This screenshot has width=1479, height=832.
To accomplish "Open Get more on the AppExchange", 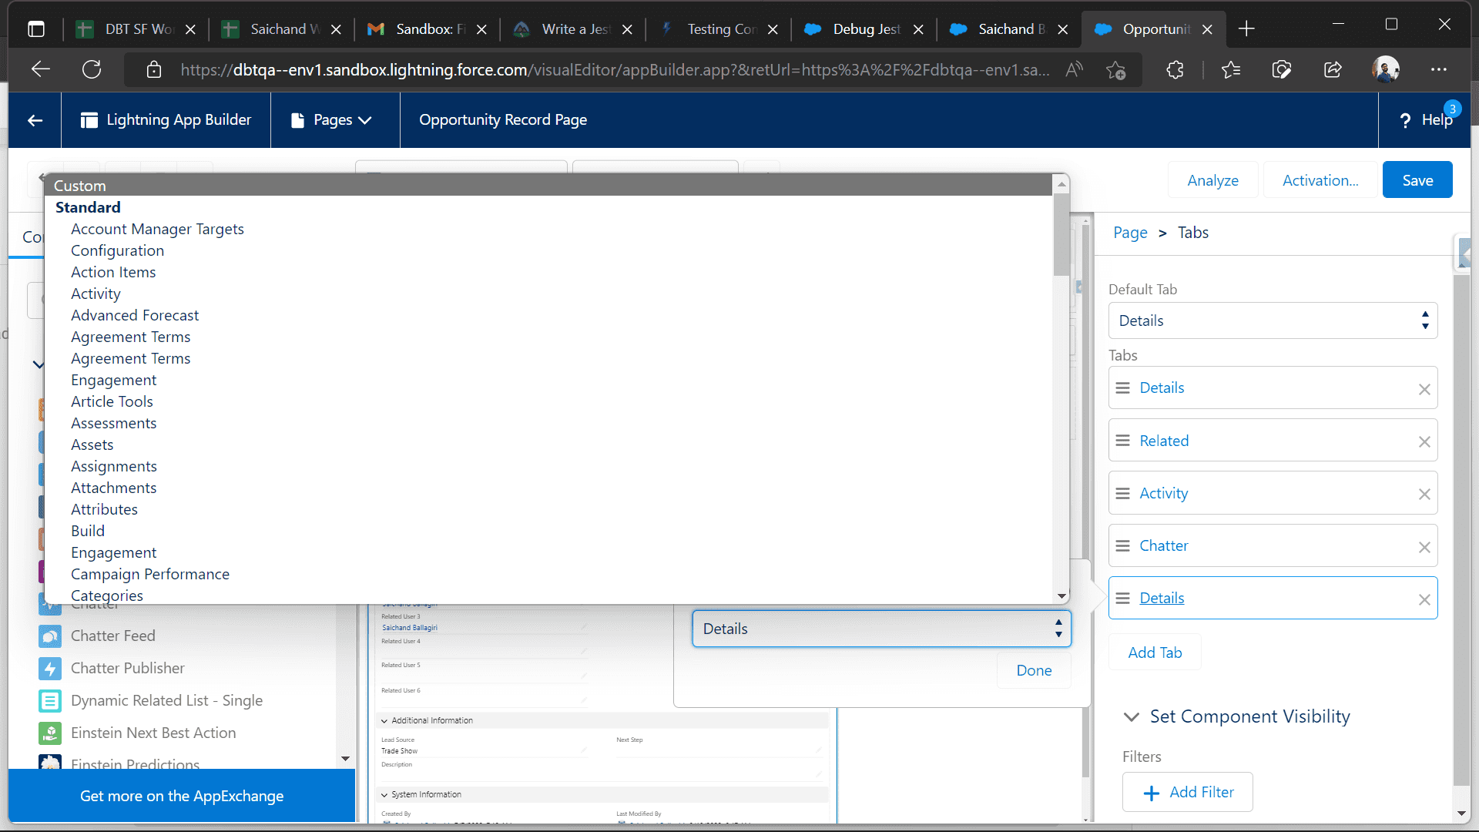I will point(182,797).
